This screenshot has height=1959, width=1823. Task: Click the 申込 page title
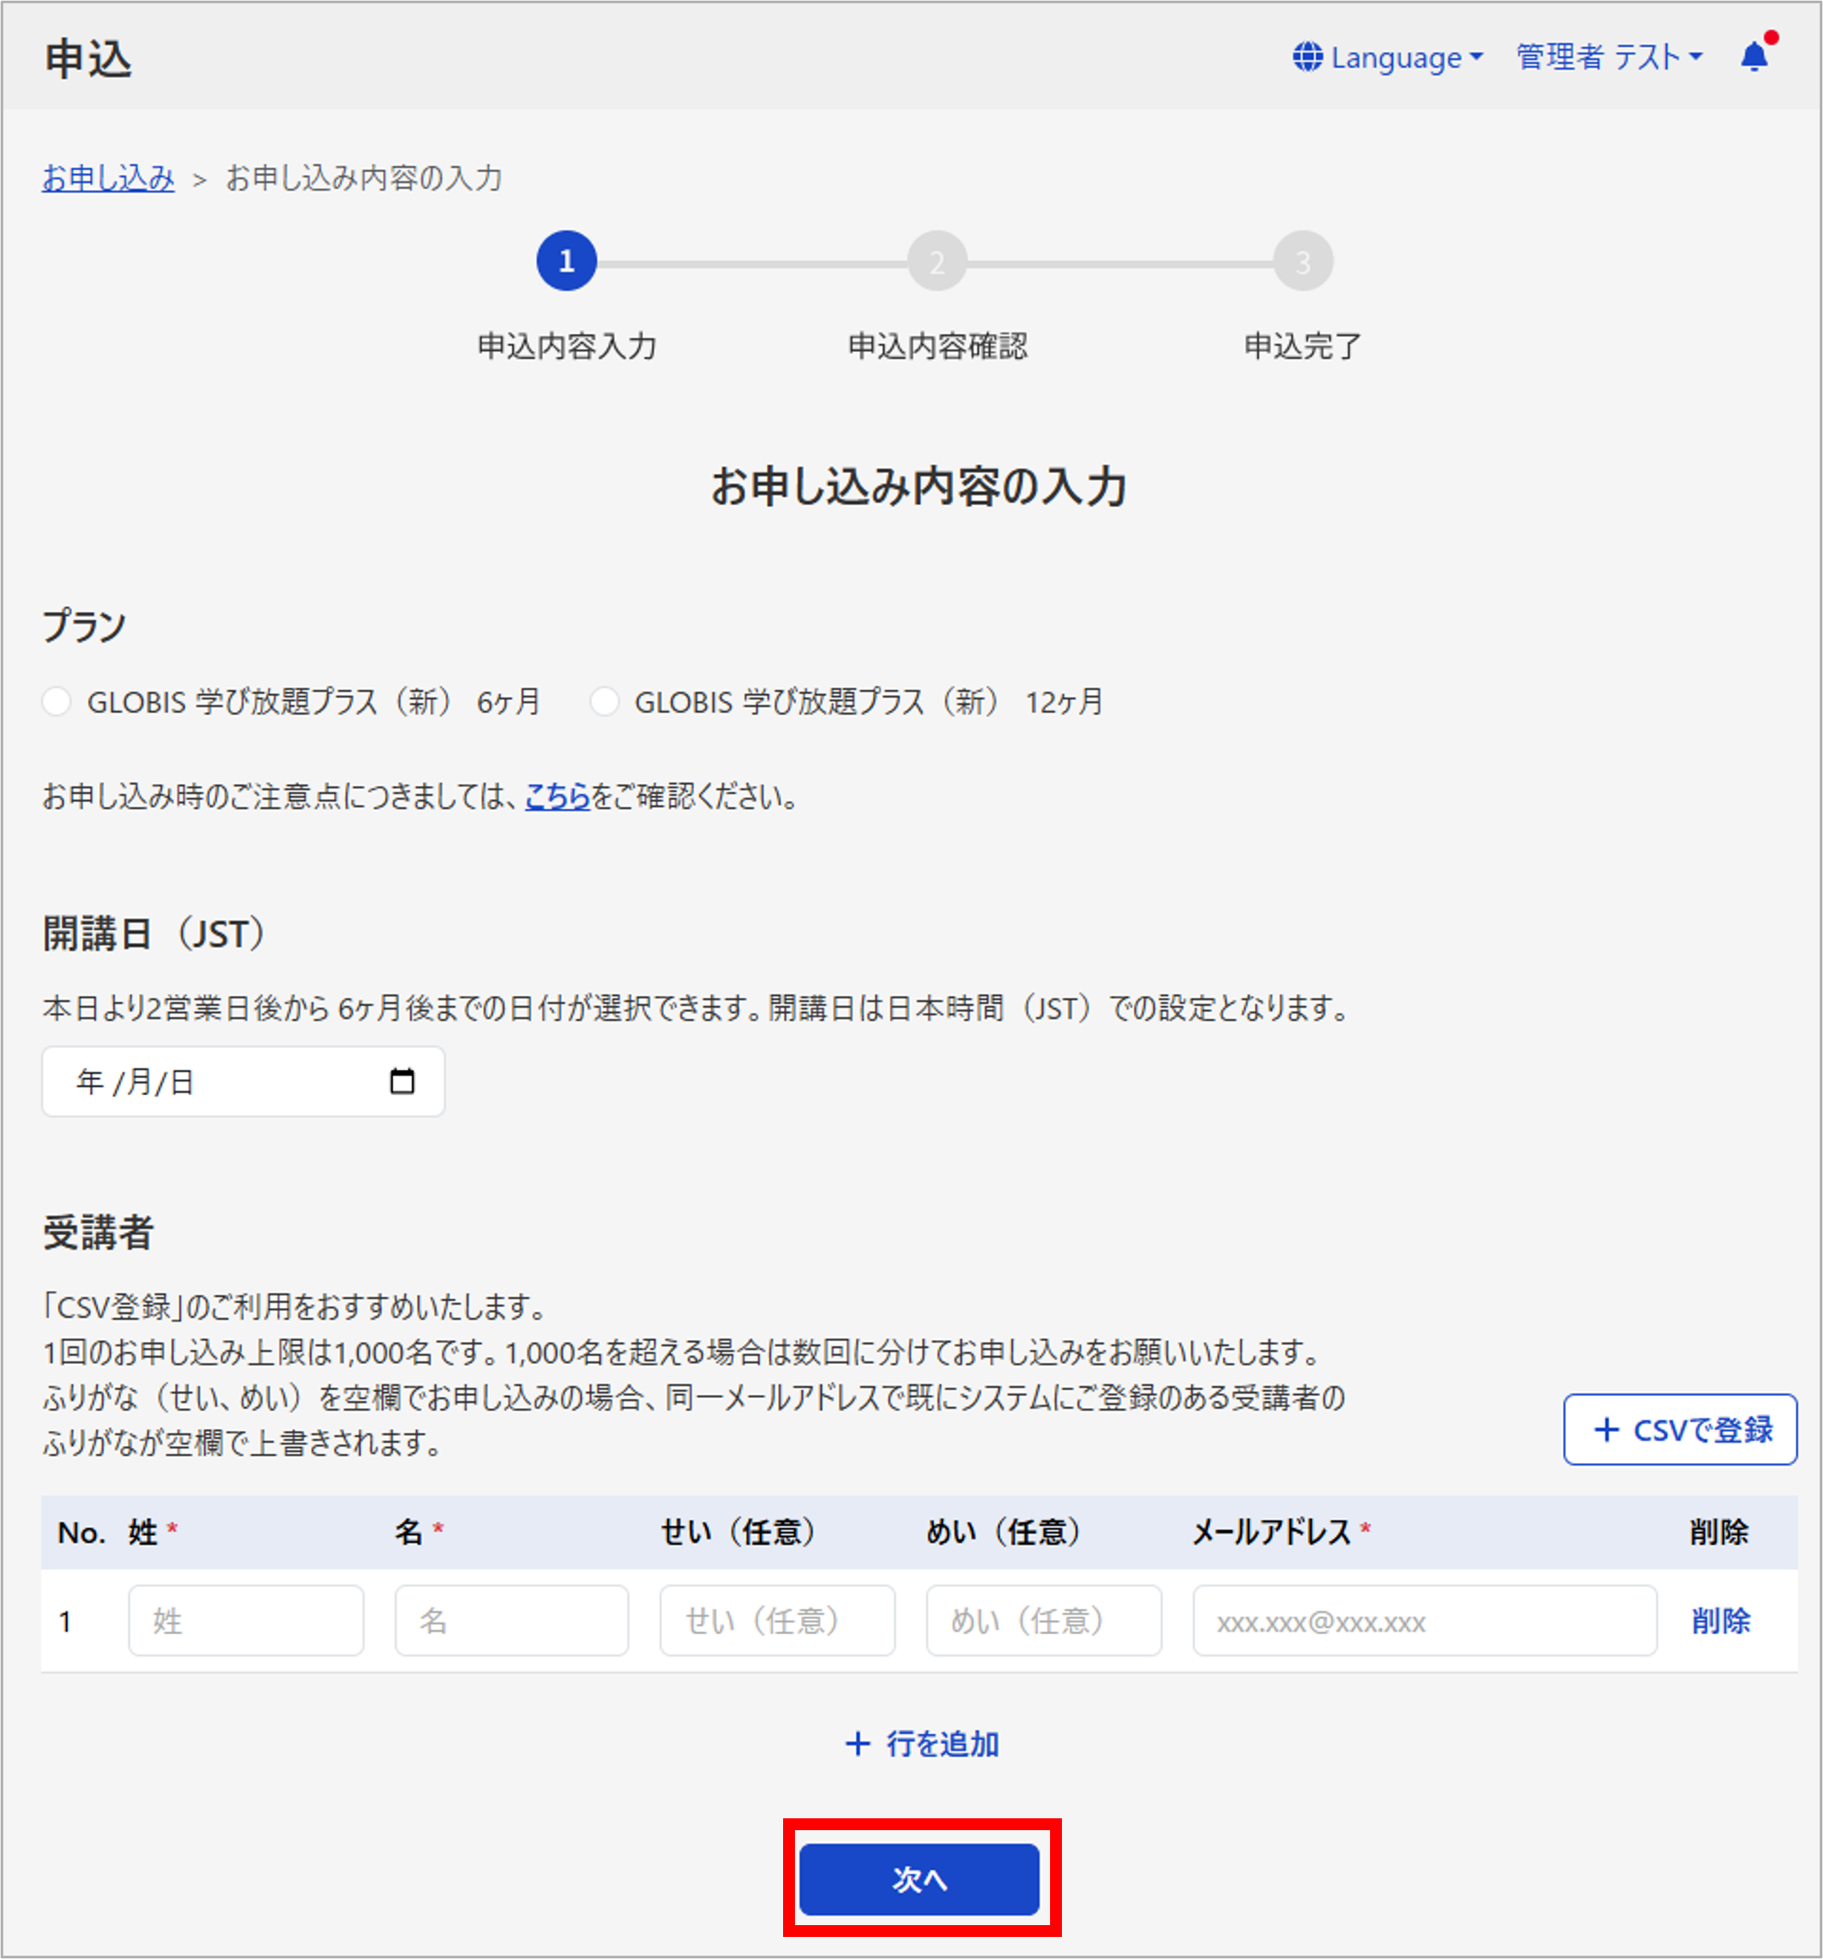[89, 58]
